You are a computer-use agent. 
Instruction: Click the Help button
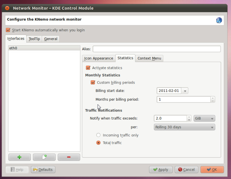(x=17, y=170)
